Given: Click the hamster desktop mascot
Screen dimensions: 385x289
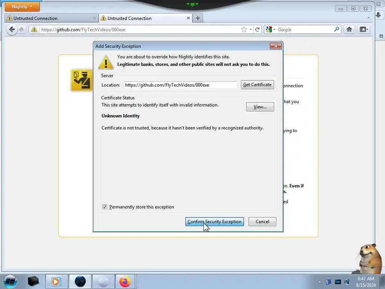Looking at the screenshot, I should 370,258.
